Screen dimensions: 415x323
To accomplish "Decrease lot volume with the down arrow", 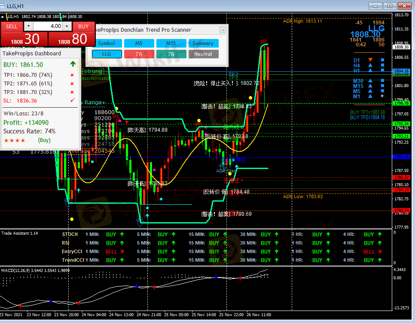I will [29, 26].
